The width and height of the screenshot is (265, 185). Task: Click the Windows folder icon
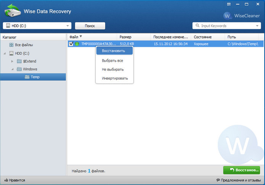tap(19, 69)
